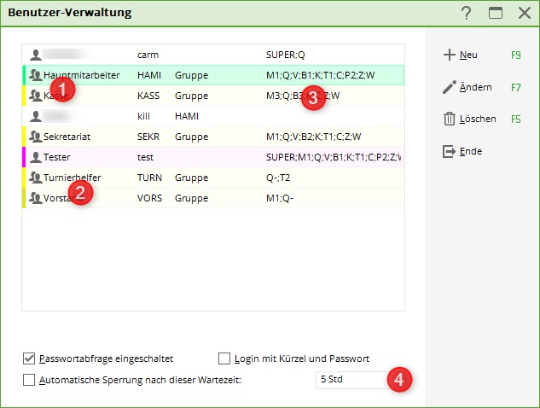This screenshot has width=540, height=408.
Task: Open the 5 Std waiting time field
Action: tap(348, 380)
